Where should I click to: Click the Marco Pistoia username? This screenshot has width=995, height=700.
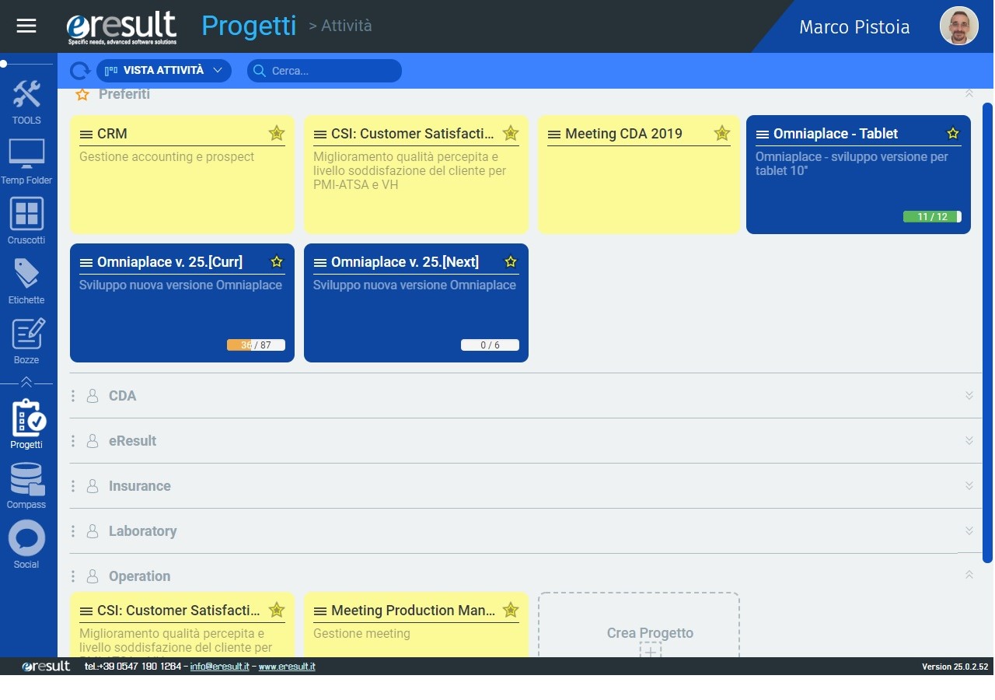pos(854,27)
